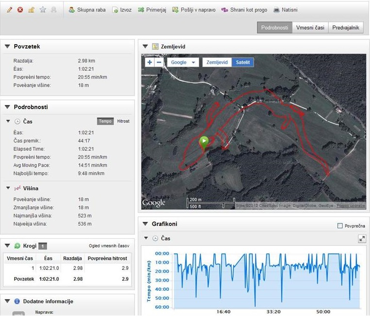
Task: Collapse the Podrobnosti panel
Action: click(7, 107)
